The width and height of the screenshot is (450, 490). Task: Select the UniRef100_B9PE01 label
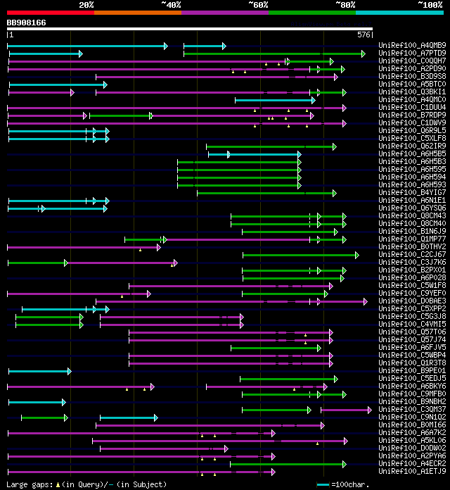pos(412,370)
